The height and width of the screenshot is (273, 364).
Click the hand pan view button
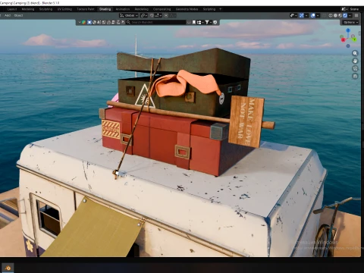[355, 61]
